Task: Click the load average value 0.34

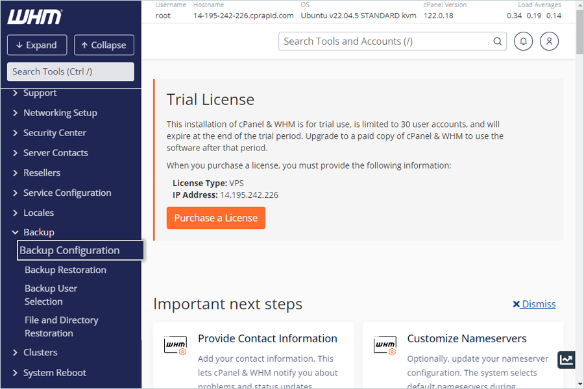Action: pyautogui.click(x=514, y=16)
